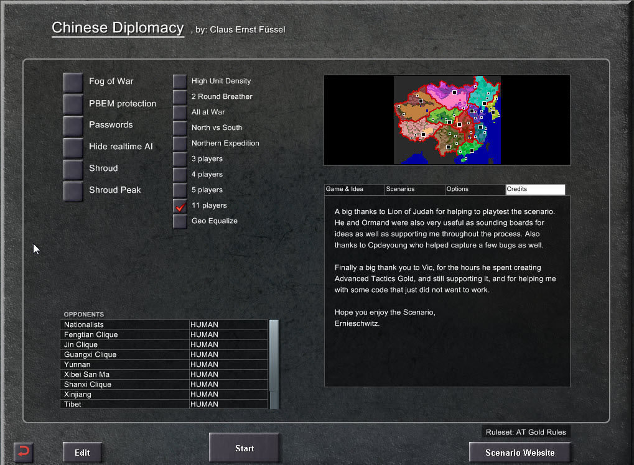
Task: Enable Fog of War
Action: pos(72,81)
